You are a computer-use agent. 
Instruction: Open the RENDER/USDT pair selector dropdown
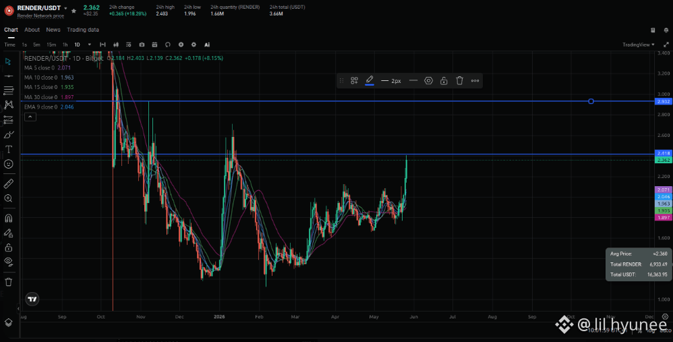point(65,8)
